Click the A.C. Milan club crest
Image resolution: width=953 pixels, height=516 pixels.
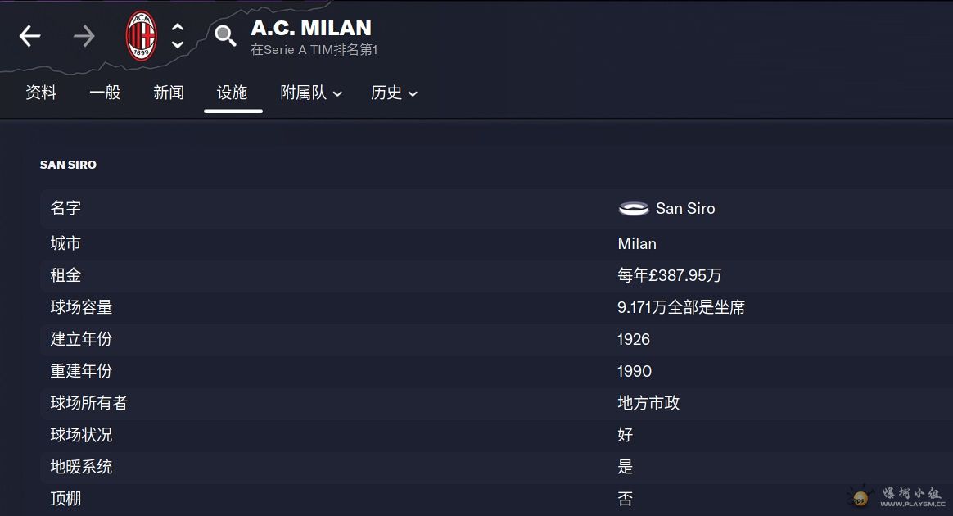(141, 36)
